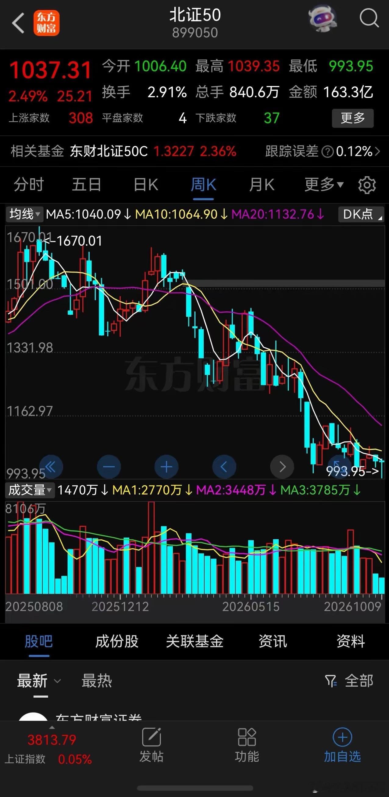
Task: Open the 资料 tab
Action: [x=351, y=641]
